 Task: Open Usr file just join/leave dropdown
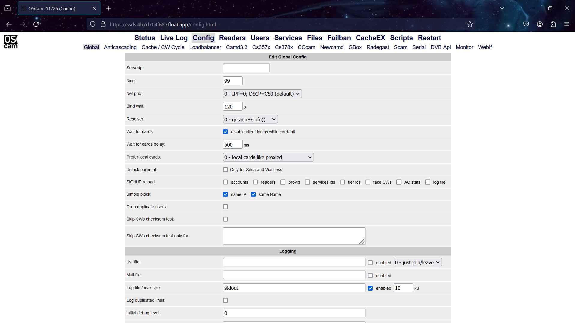coord(418,262)
